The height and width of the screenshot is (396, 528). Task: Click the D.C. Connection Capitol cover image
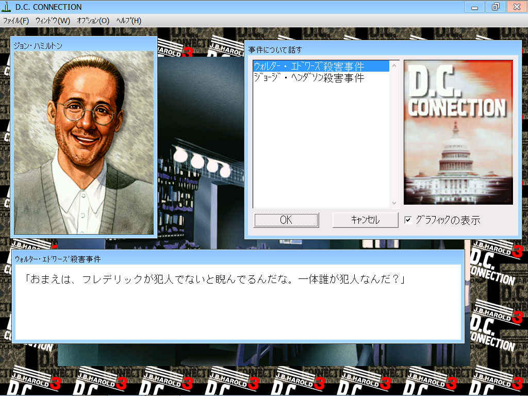tap(458, 133)
